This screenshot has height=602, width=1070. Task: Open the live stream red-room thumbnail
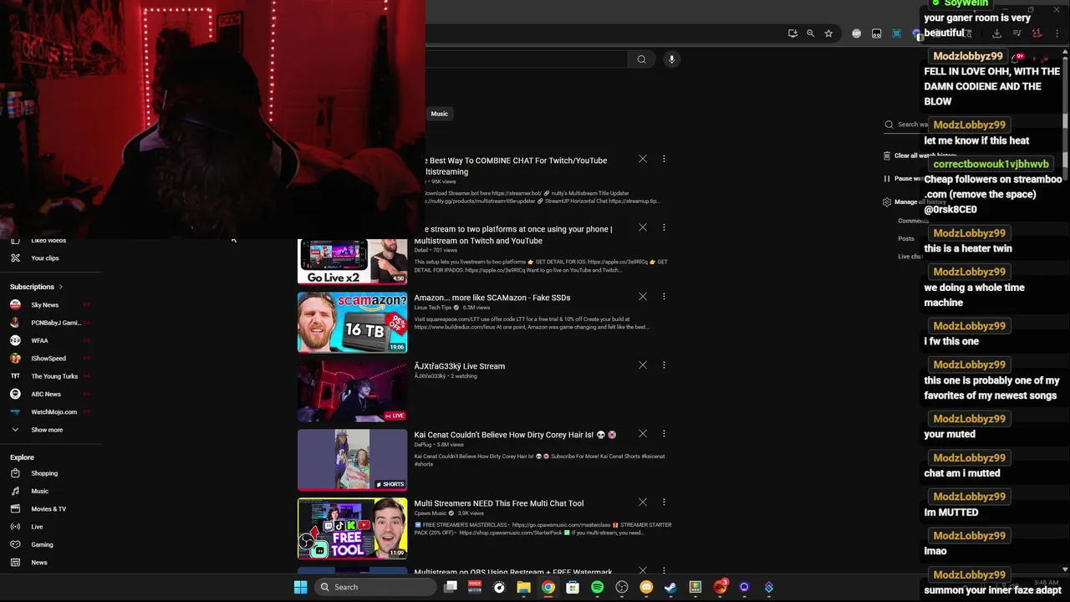coord(352,390)
